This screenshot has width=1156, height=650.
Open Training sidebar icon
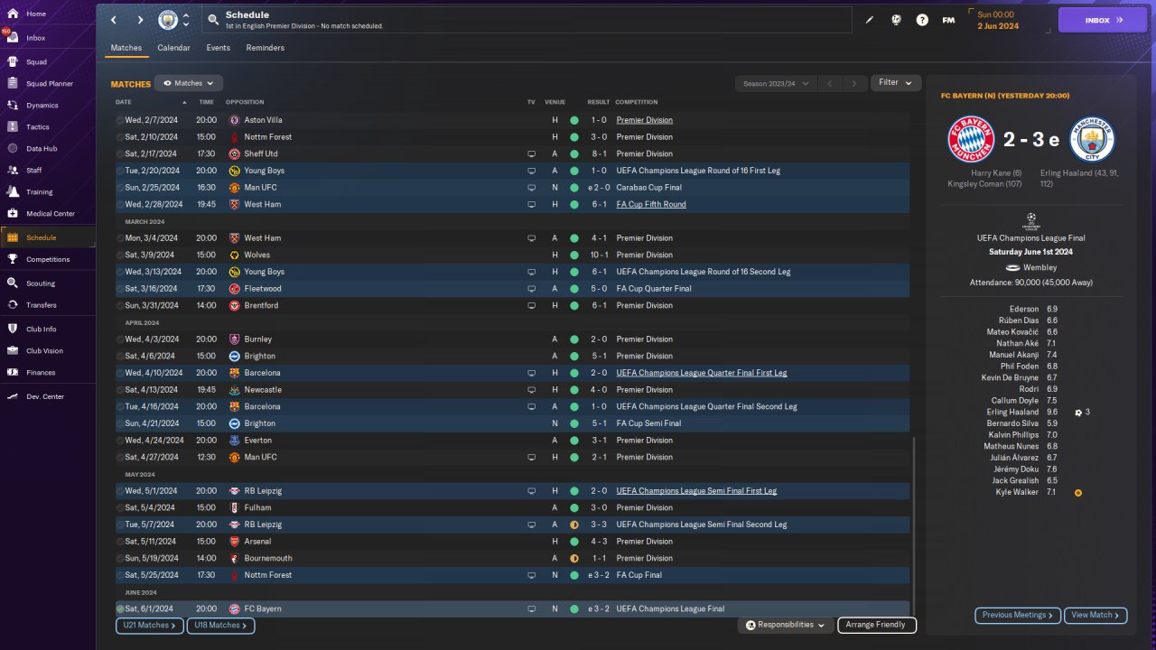click(x=13, y=191)
